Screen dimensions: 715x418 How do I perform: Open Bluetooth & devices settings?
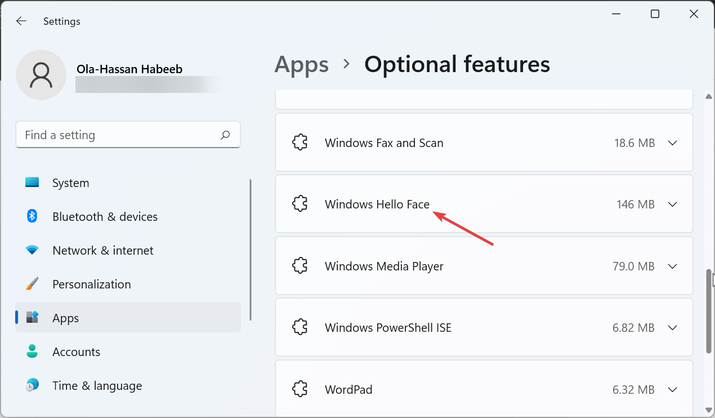coord(128,217)
